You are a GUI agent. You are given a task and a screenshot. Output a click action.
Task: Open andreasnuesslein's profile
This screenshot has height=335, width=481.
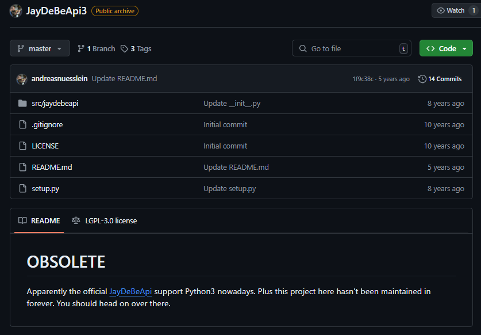point(59,78)
